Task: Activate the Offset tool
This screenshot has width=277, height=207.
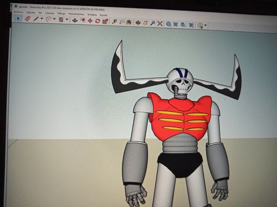Action: point(83,20)
